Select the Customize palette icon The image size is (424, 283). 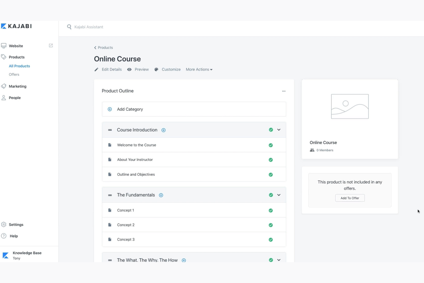pos(156,69)
